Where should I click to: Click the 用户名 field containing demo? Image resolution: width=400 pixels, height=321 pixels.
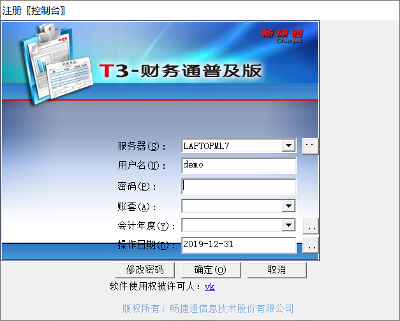(239, 166)
